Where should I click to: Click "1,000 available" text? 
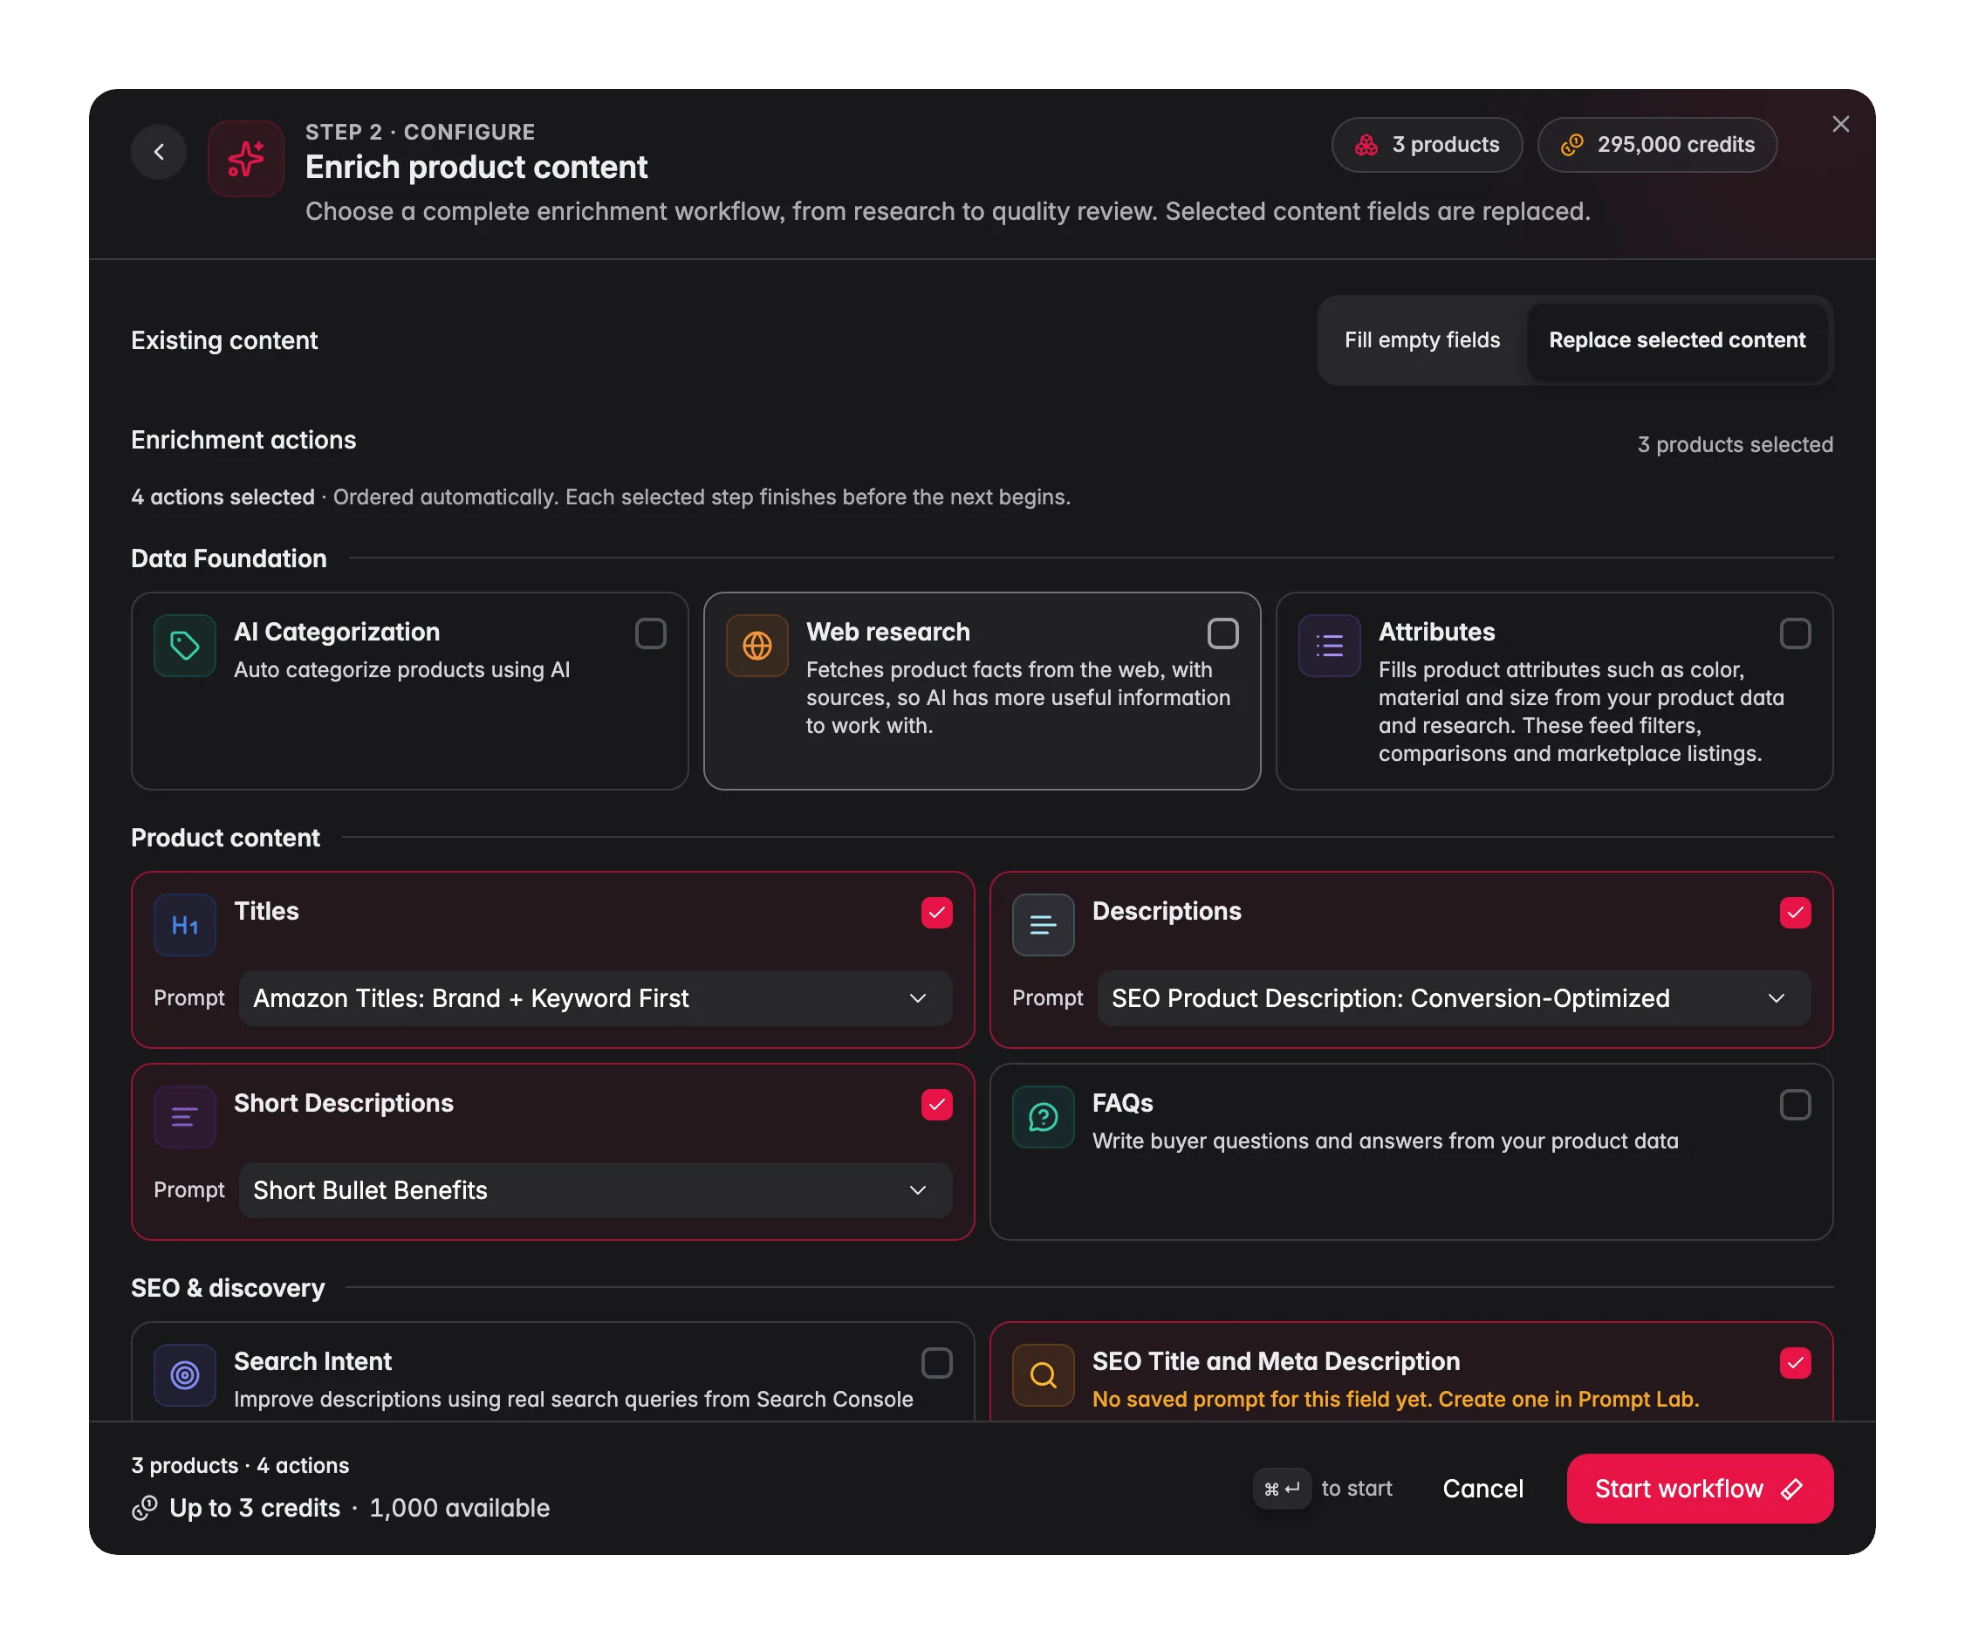(x=460, y=1509)
